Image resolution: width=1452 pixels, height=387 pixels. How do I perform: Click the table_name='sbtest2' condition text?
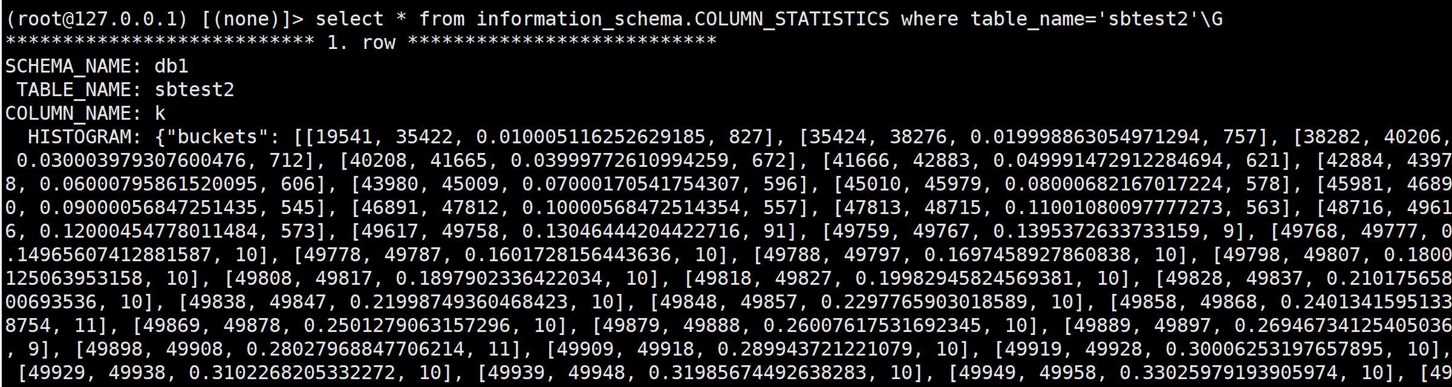pos(1085,19)
